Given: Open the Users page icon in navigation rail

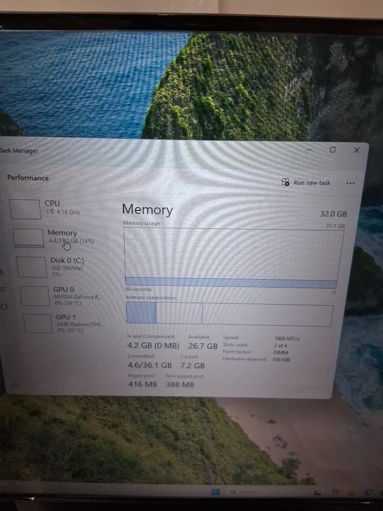Looking at the screenshot, I should [x=2, y=272].
